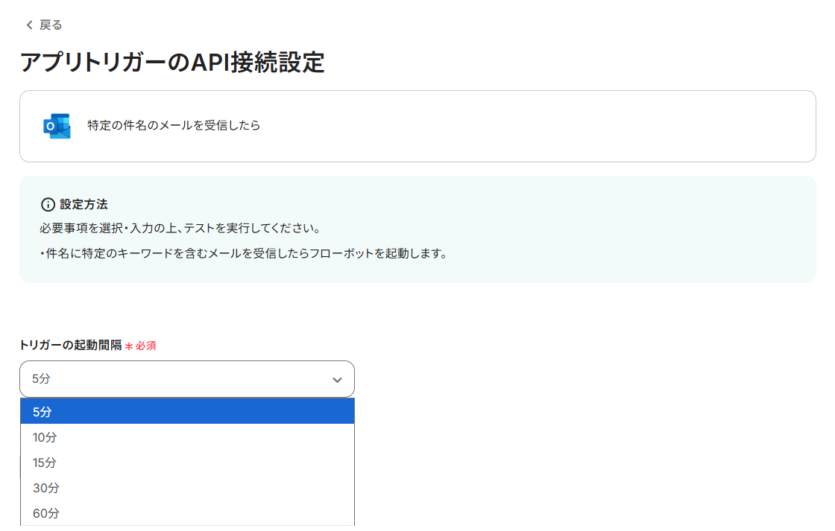This screenshot has width=835, height=531.
Task: Select 30分 in the dropdown list
Action: point(186,488)
